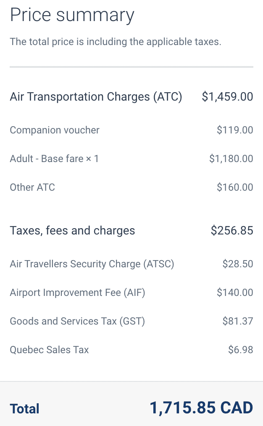Viewport: 263px width, 426px height.
Task: Click the $256.85 taxes subtotal
Action: [x=232, y=231]
